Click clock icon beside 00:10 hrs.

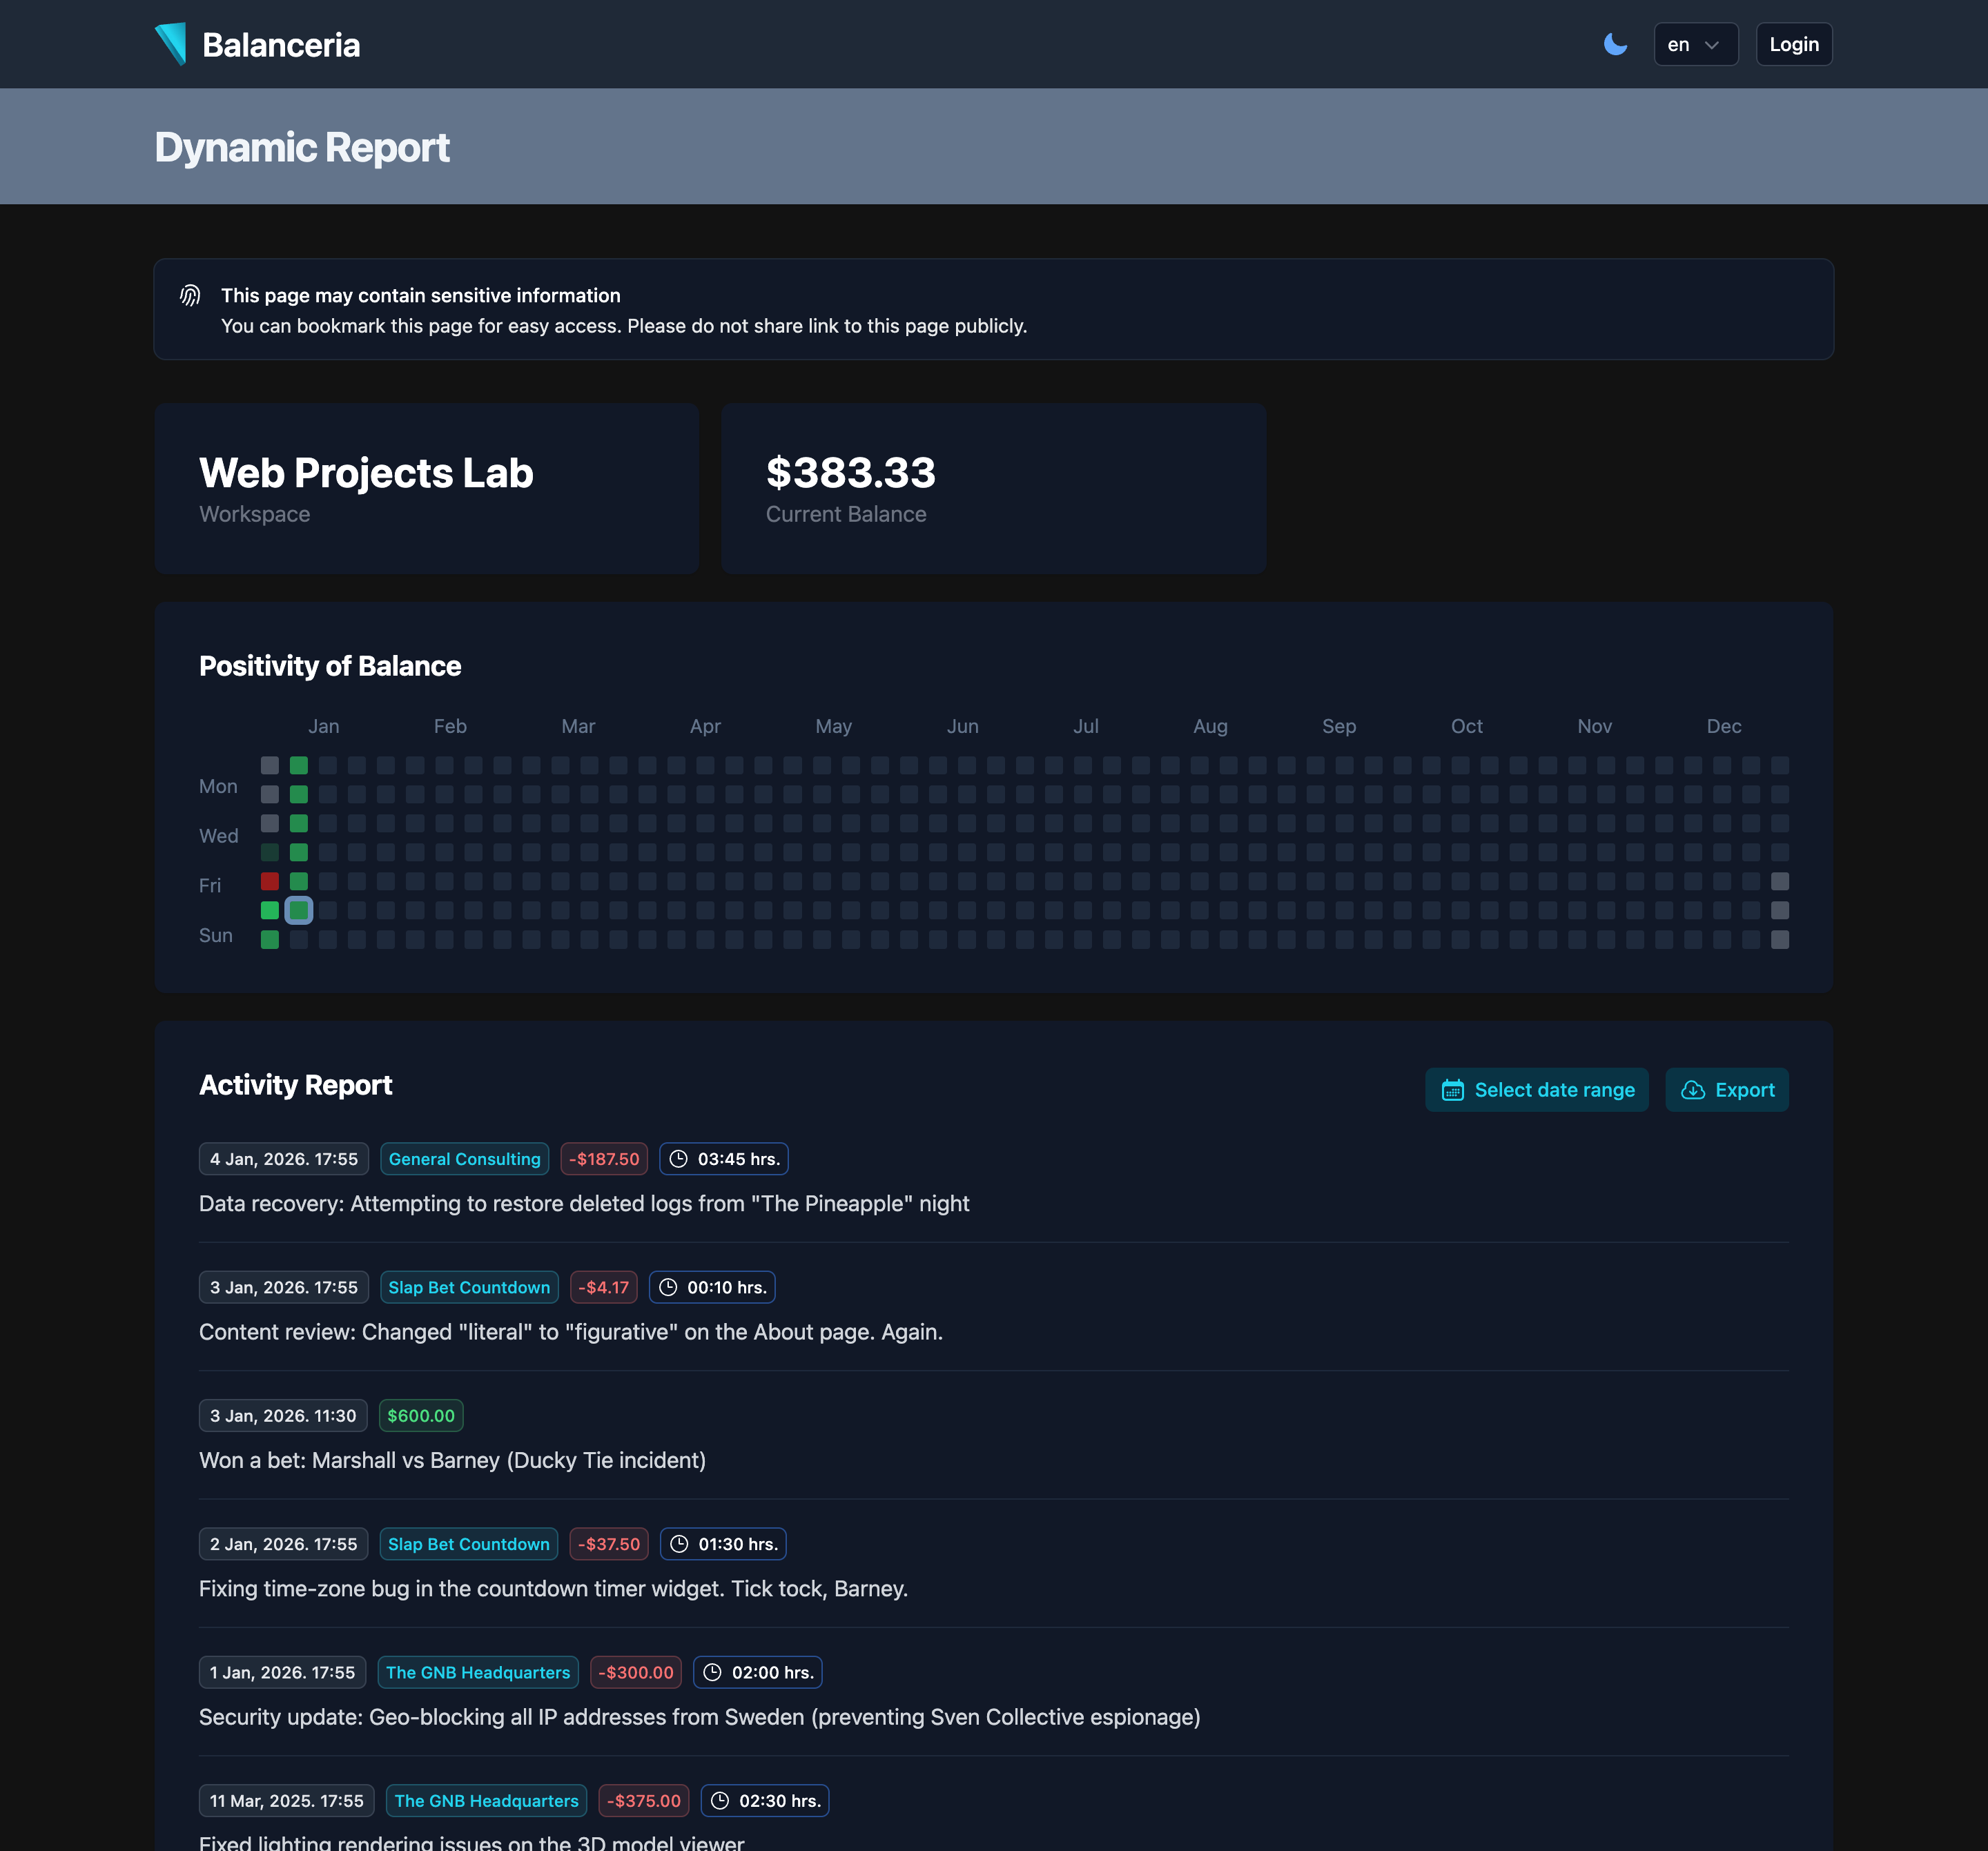tap(668, 1287)
